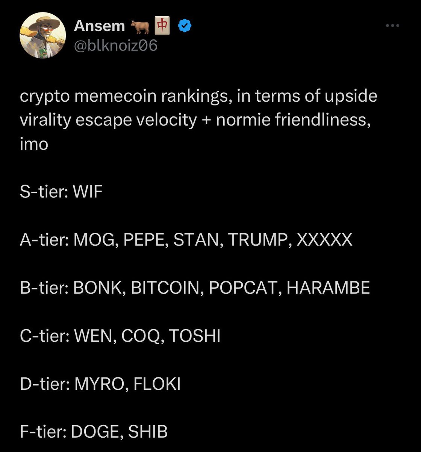Click TOSHI in the C-tier line
This screenshot has width=421, height=452.
(x=194, y=336)
